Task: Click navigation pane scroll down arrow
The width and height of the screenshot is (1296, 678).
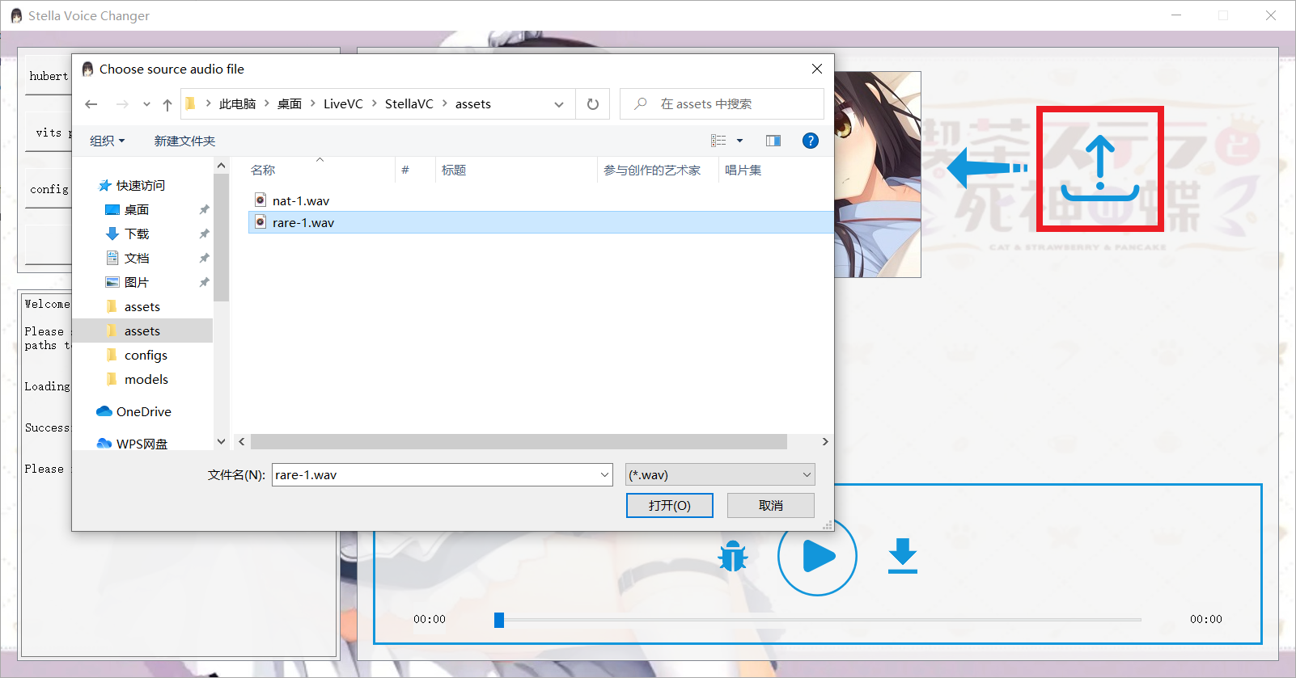Action: coord(221,442)
